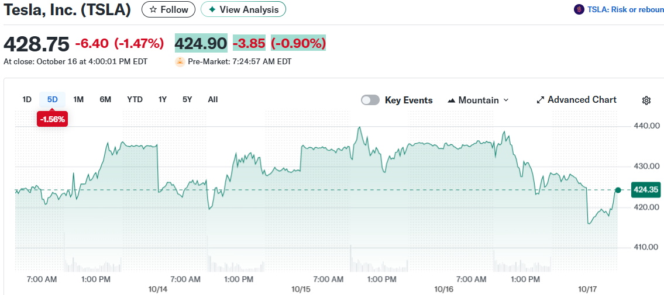664x295 pixels.
Task: Click the chart settings gear icon
Action: click(x=646, y=100)
